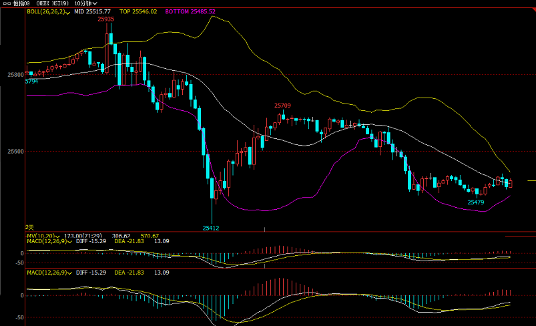Click the 173.00(71:29) volume value
The image size is (536, 326).
(83, 236)
